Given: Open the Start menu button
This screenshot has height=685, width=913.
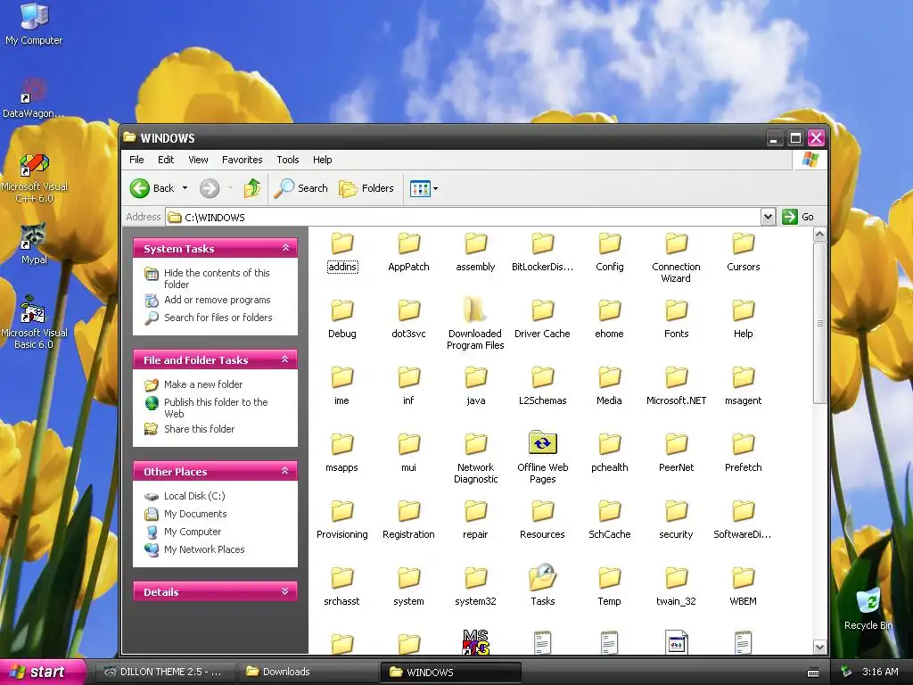Looking at the screenshot, I should coord(42,672).
